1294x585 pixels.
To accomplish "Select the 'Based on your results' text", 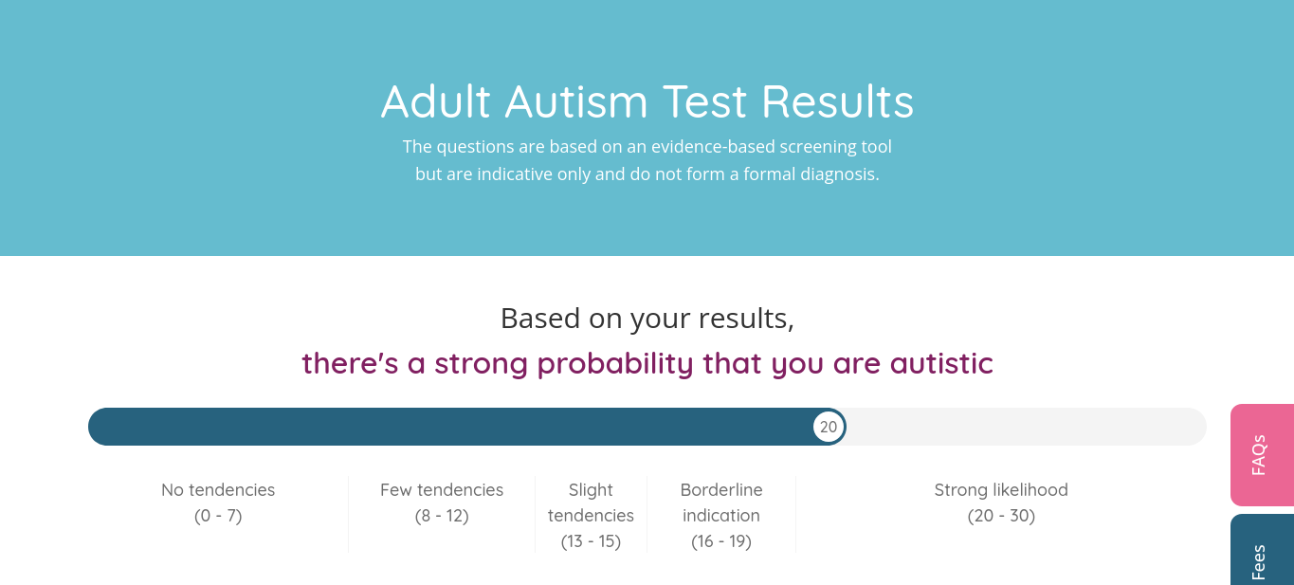I will click(x=647, y=318).
